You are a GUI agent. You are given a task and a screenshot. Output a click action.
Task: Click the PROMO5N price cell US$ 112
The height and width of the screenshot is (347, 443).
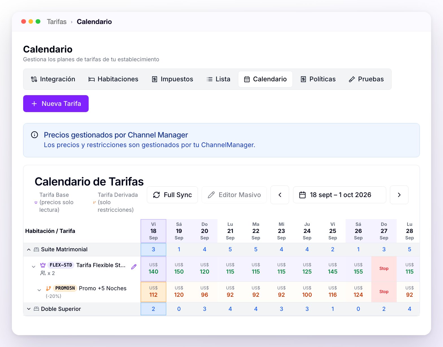(153, 292)
